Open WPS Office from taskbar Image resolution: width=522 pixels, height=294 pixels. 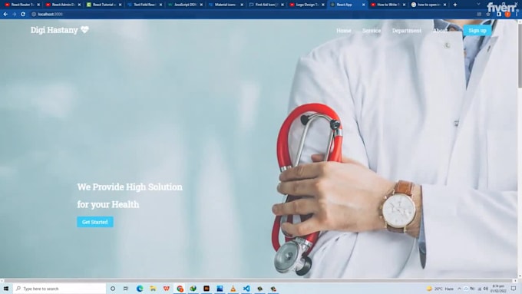tap(166, 289)
